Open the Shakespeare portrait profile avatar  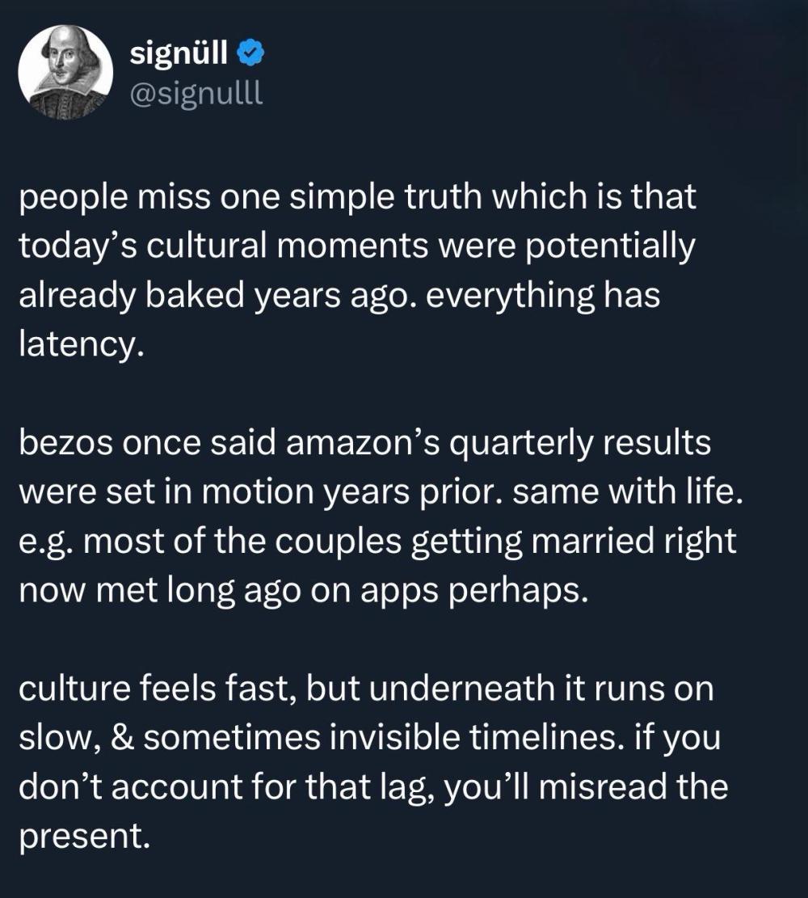[65, 72]
